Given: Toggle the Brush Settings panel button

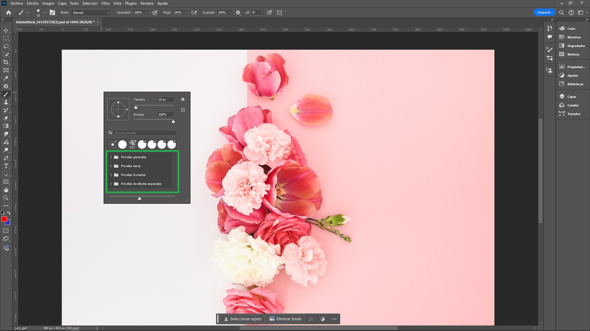Looking at the screenshot, I should click(53, 13).
